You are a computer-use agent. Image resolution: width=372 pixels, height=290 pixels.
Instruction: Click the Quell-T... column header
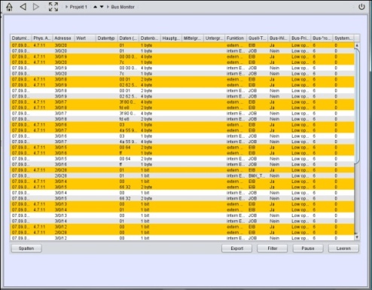(258, 38)
